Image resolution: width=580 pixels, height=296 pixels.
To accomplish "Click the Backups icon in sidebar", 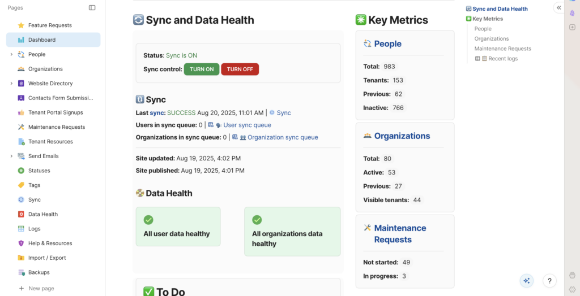I will point(21,272).
